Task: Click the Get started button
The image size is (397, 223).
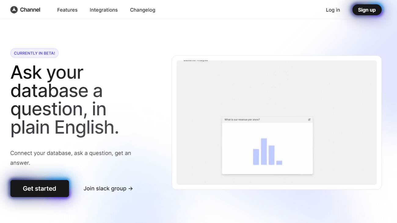Action: coord(40,189)
